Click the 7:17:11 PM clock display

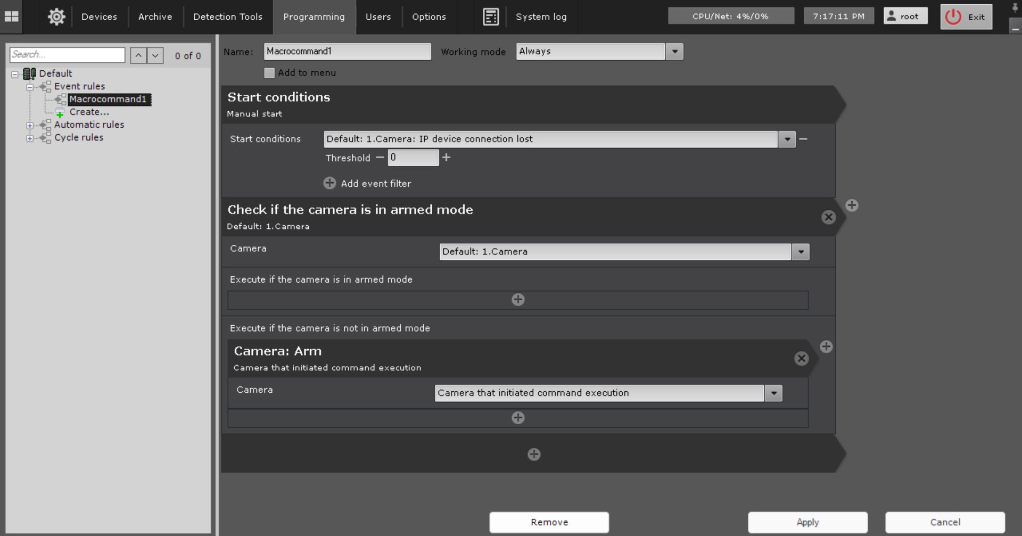pos(838,16)
